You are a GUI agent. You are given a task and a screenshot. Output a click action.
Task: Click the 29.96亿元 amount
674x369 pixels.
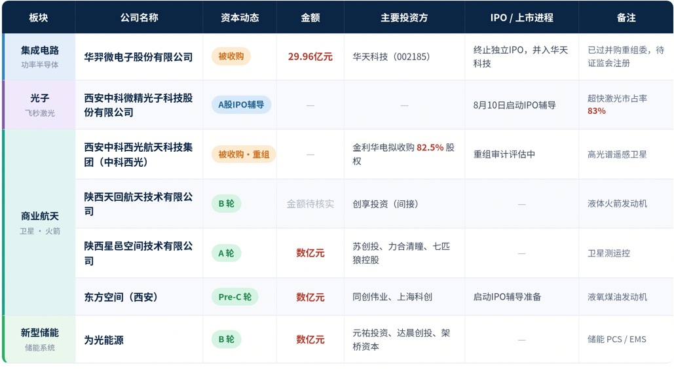(310, 57)
